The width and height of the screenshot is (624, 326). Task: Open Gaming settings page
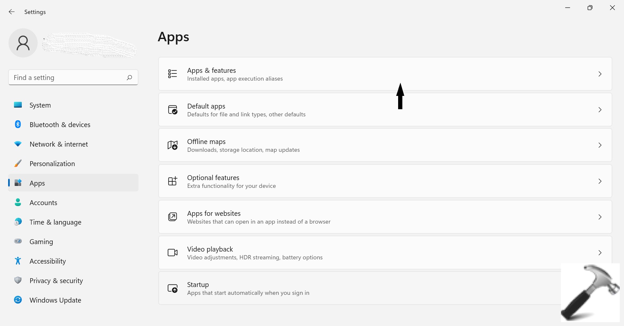[41, 242]
